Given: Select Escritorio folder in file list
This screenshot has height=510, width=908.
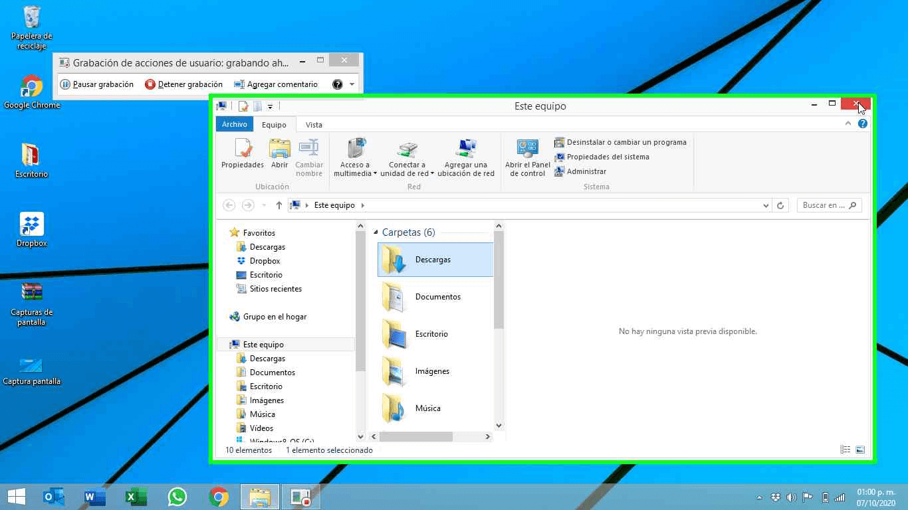Looking at the screenshot, I should (435, 333).
